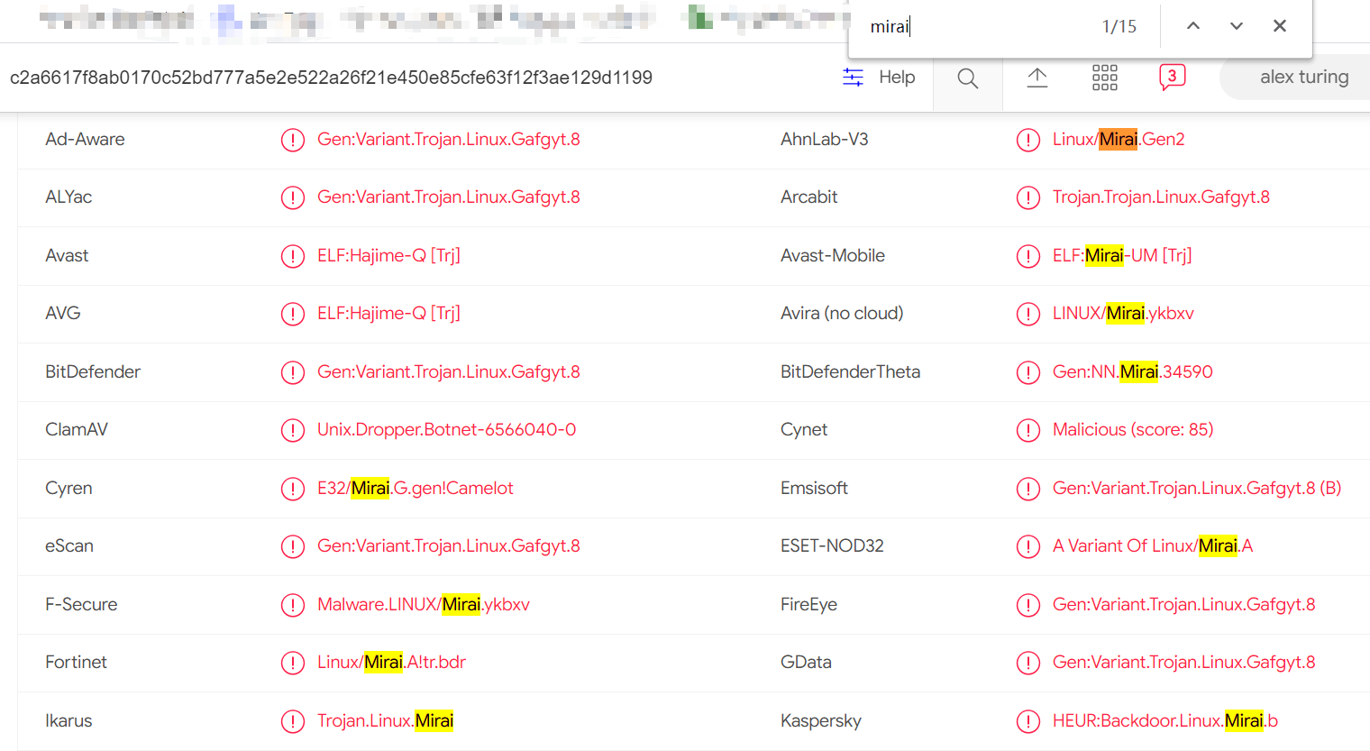The width and height of the screenshot is (1370, 751).
Task: Click BitDefender's Gafgyt.8 detection result
Action: coord(449,372)
